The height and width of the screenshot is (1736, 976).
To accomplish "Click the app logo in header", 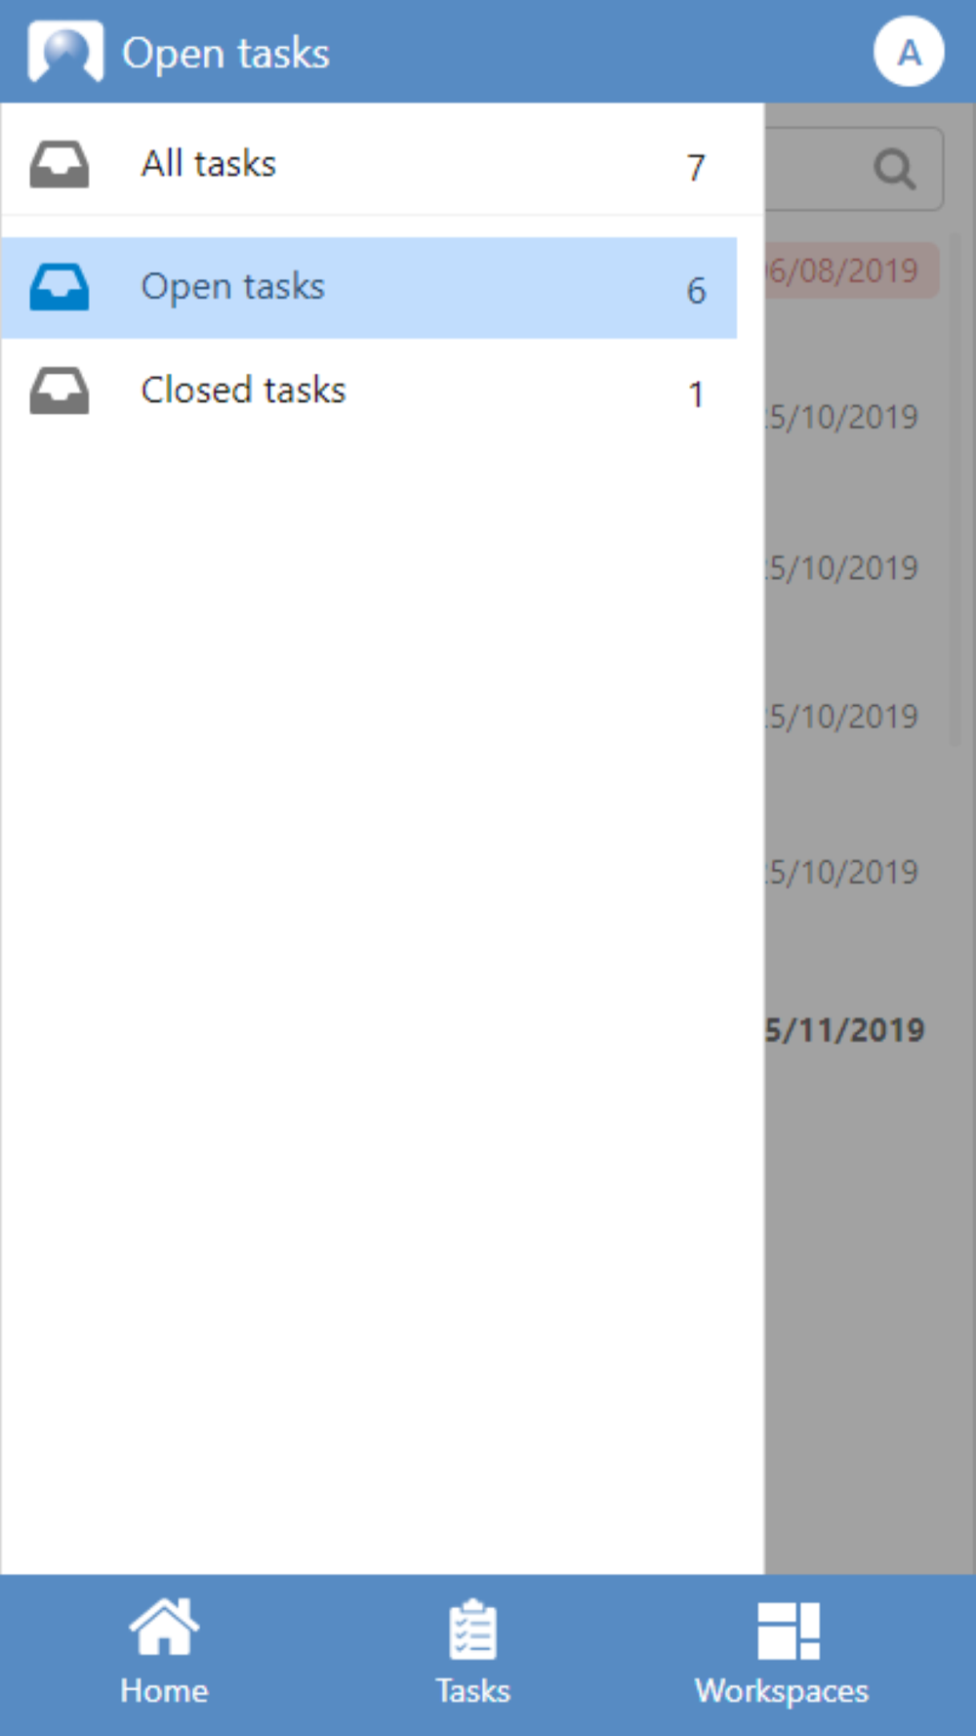I will point(65,52).
